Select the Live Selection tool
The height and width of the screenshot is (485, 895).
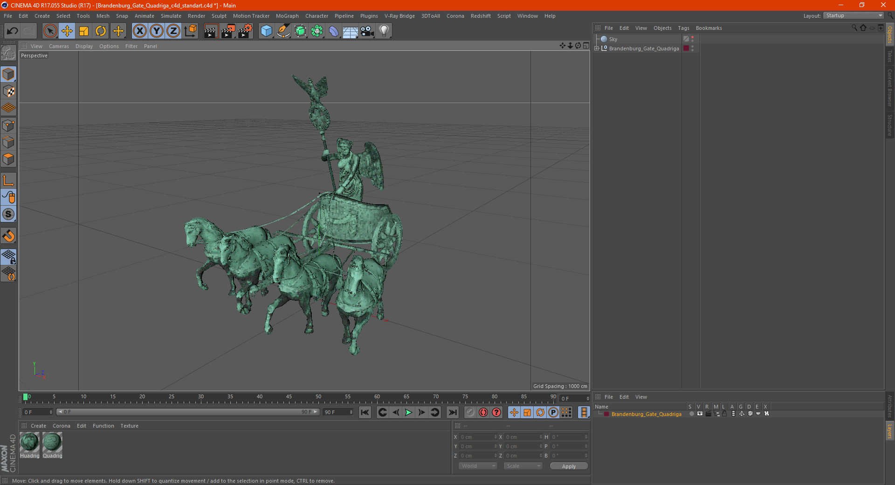pos(50,31)
